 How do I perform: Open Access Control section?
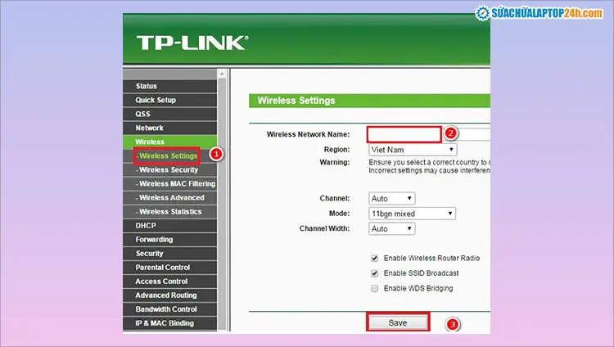(169, 282)
